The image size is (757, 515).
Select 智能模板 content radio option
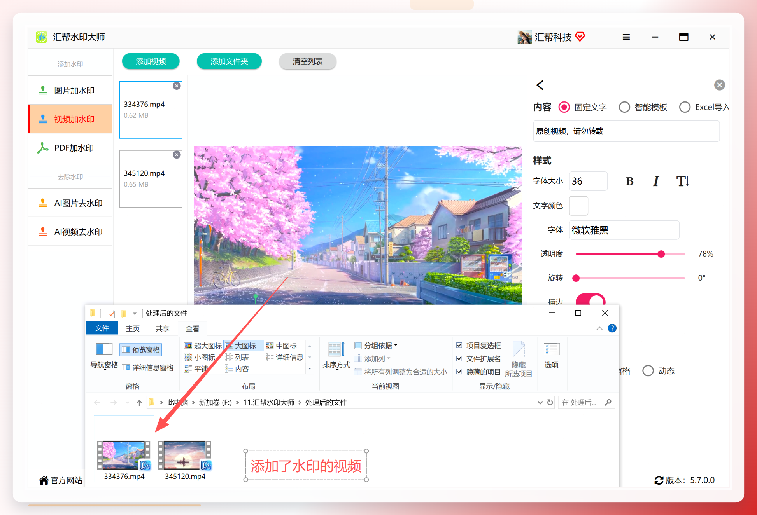tap(624, 107)
